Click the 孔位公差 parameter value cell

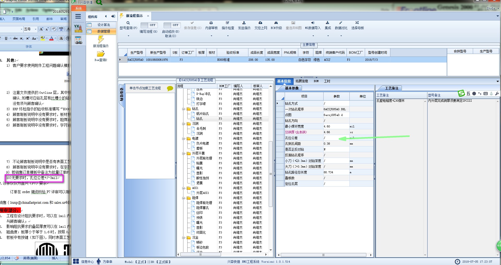336,138
